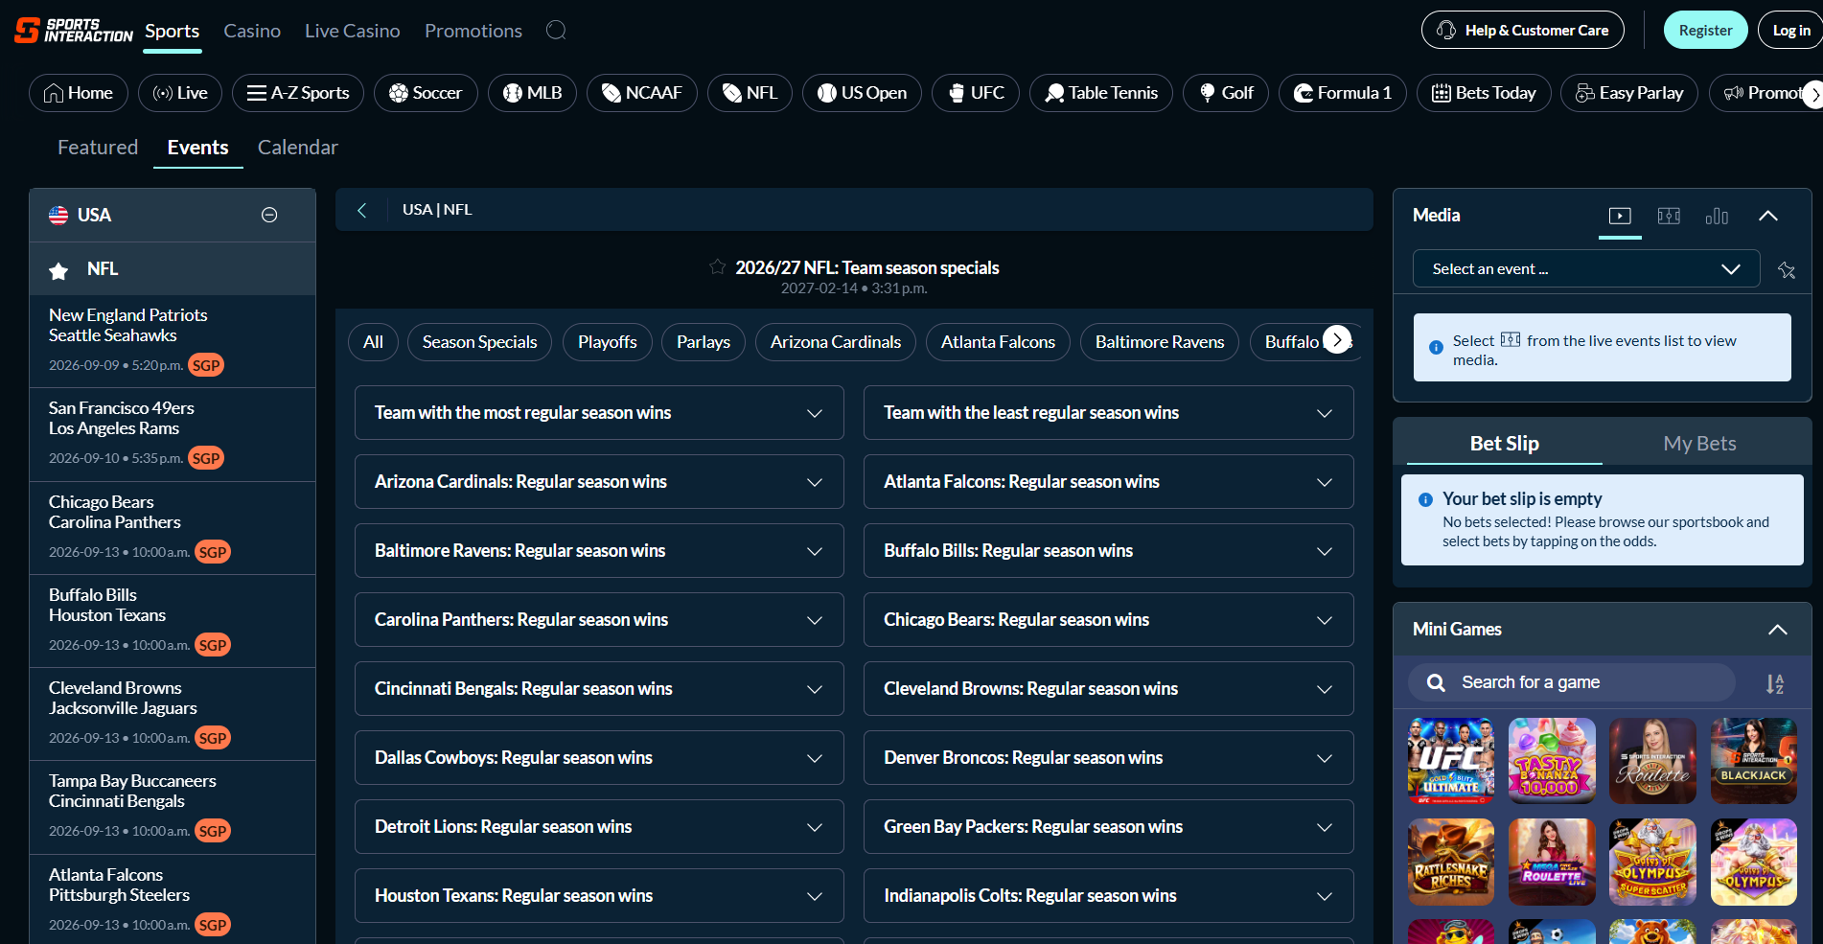Select NFL sport chip in top bar
The image size is (1823, 944).
[750, 93]
